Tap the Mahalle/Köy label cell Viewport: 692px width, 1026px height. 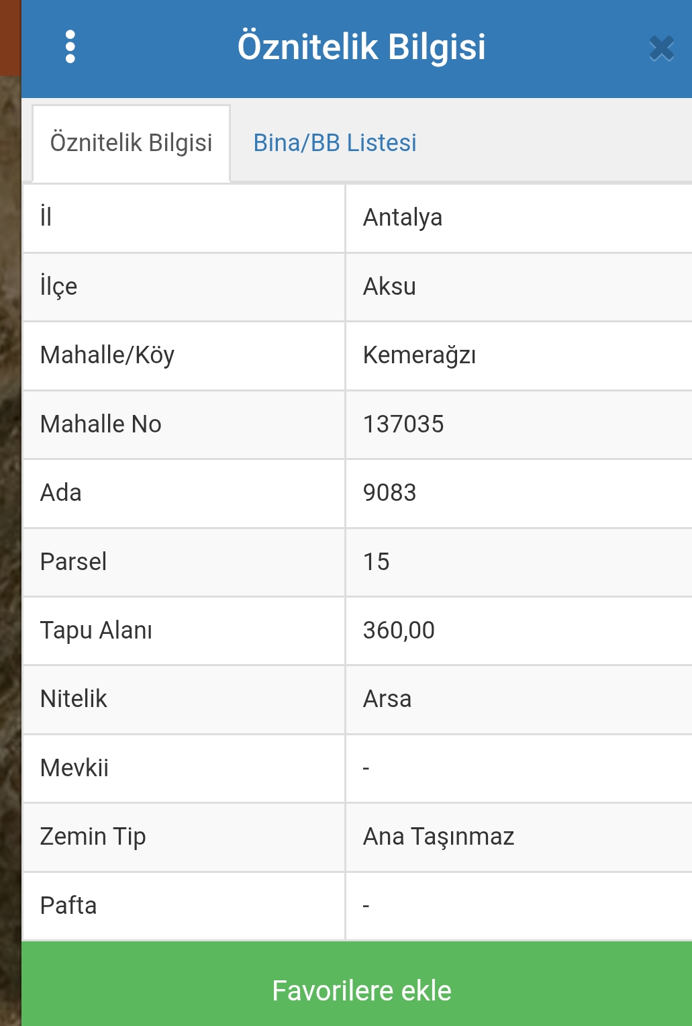pos(184,356)
